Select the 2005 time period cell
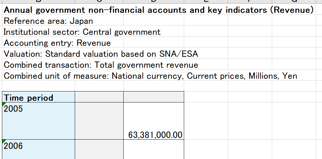322x159 pixels. [39, 121]
